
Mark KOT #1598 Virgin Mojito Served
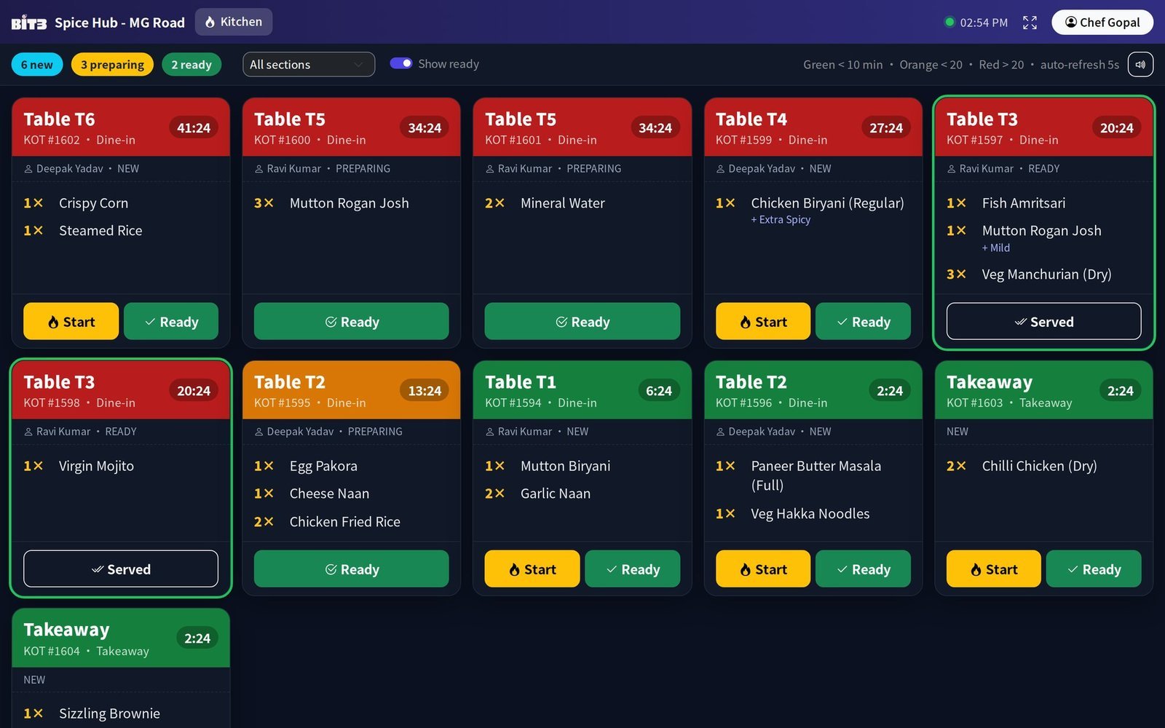[121, 569]
